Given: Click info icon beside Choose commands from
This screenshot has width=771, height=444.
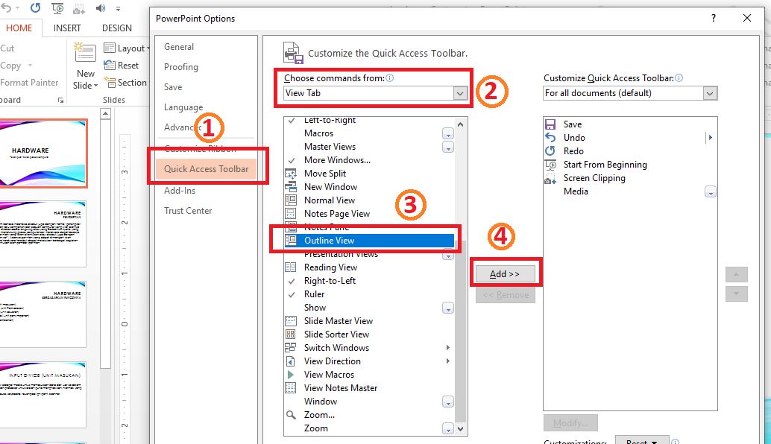Looking at the screenshot, I should [x=389, y=77].
